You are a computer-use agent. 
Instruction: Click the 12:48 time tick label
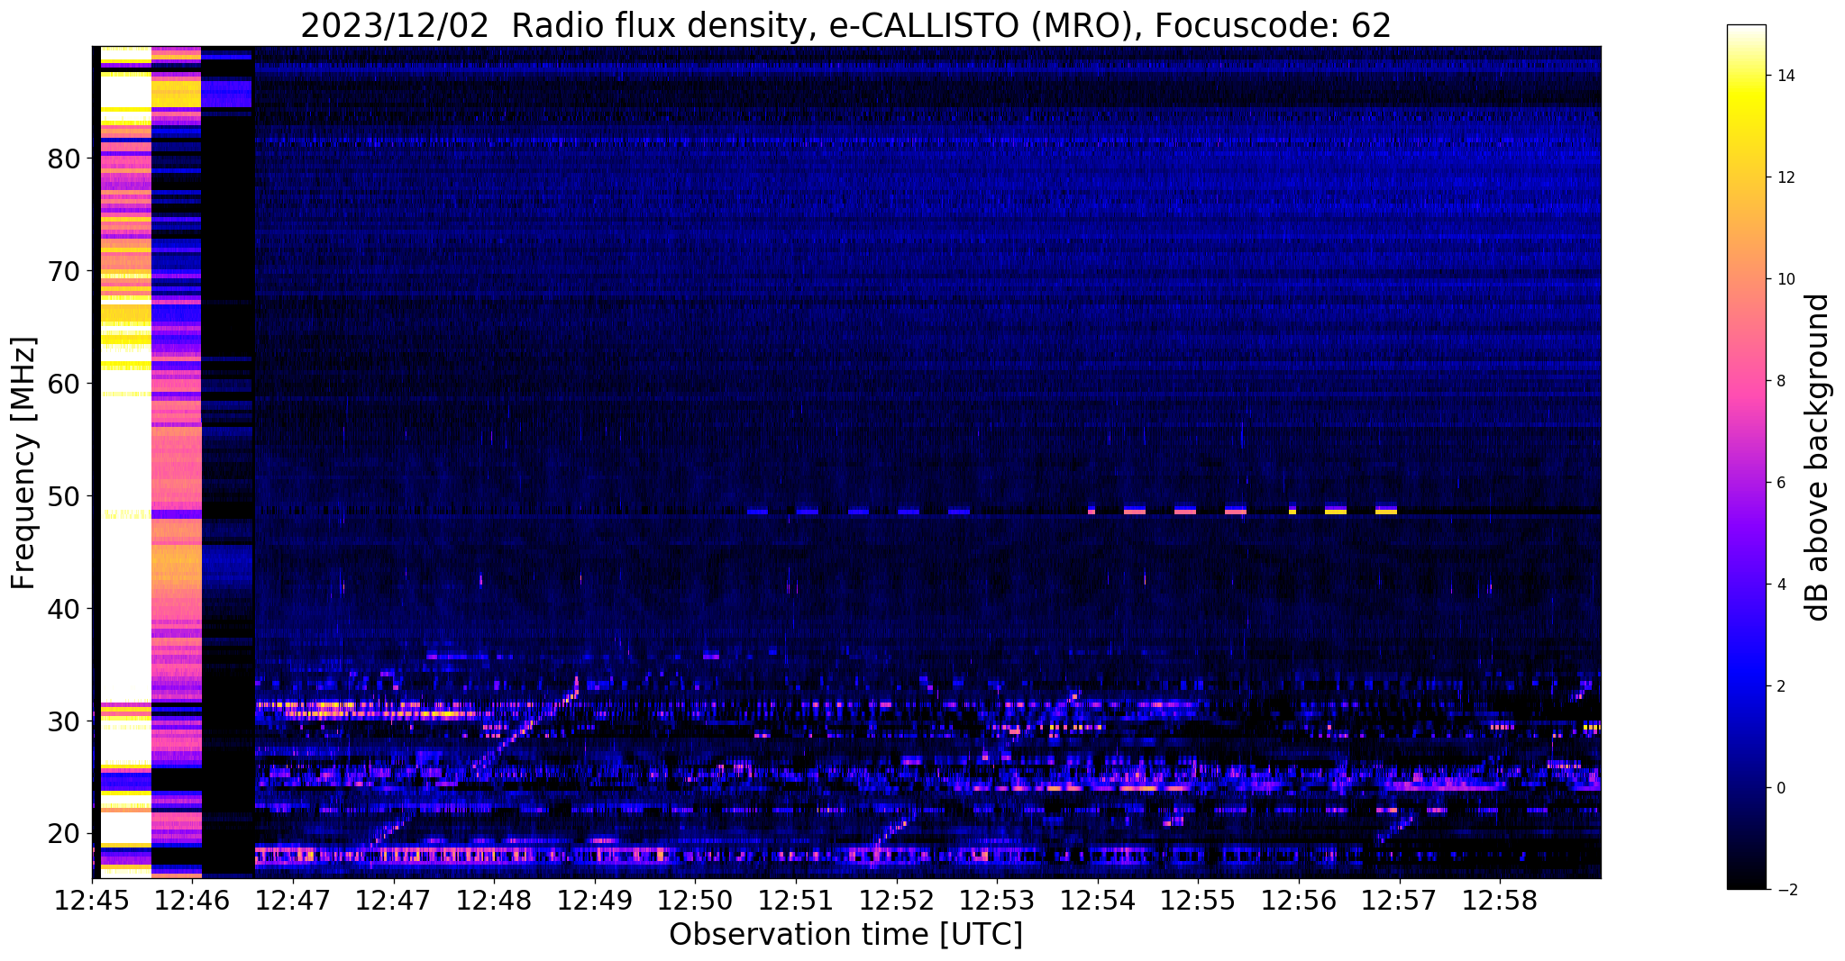[494, 901]
